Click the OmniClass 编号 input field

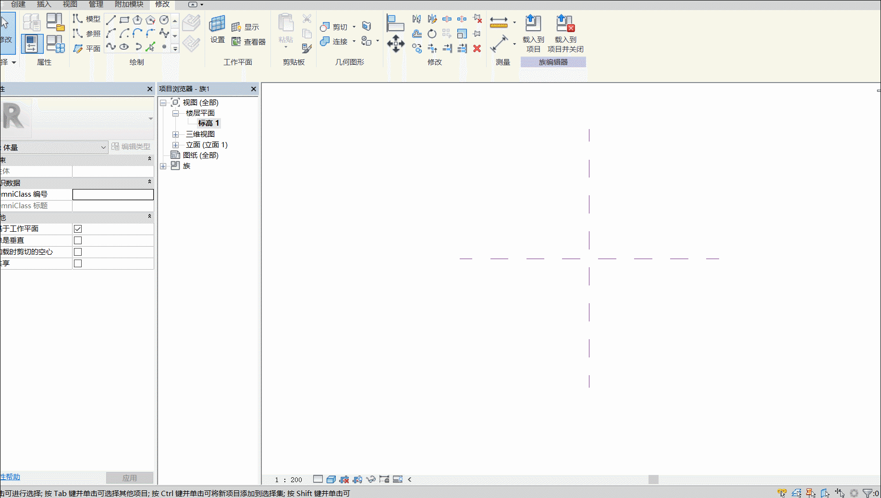click(x=113, y=194)
